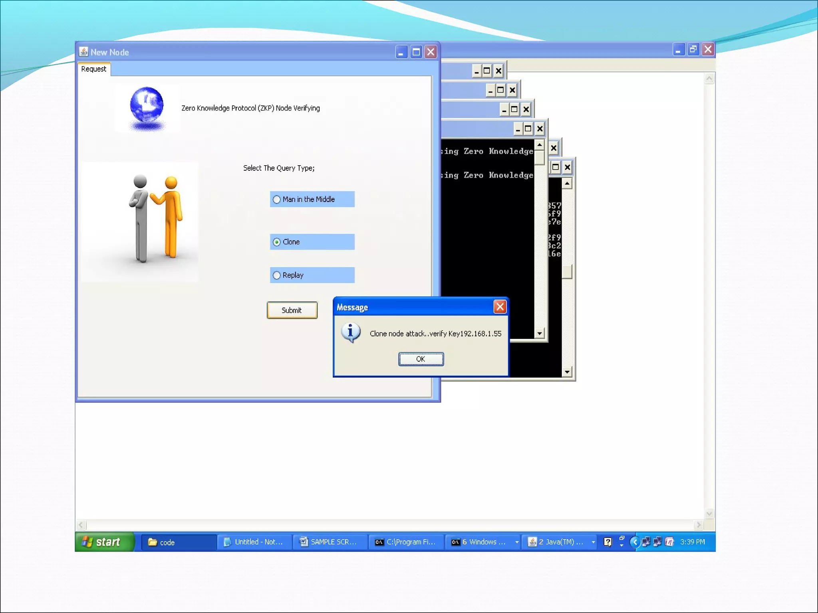Image resolution: width=818 pixels, height=613 pixels.
Task: Click the info icon in Message dialog
Action: click(x=351, y=332)
